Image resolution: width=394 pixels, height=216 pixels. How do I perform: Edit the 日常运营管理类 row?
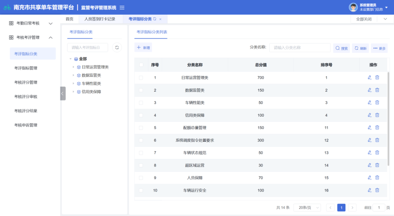point(369,77)
